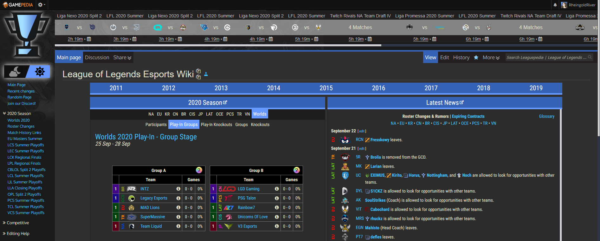Open the notifications bell
Screen dimensions: 600x241
pyautogui.click(x=555, y=5)
